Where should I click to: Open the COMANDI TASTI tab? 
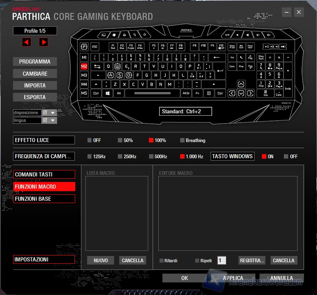coord(44,174)
